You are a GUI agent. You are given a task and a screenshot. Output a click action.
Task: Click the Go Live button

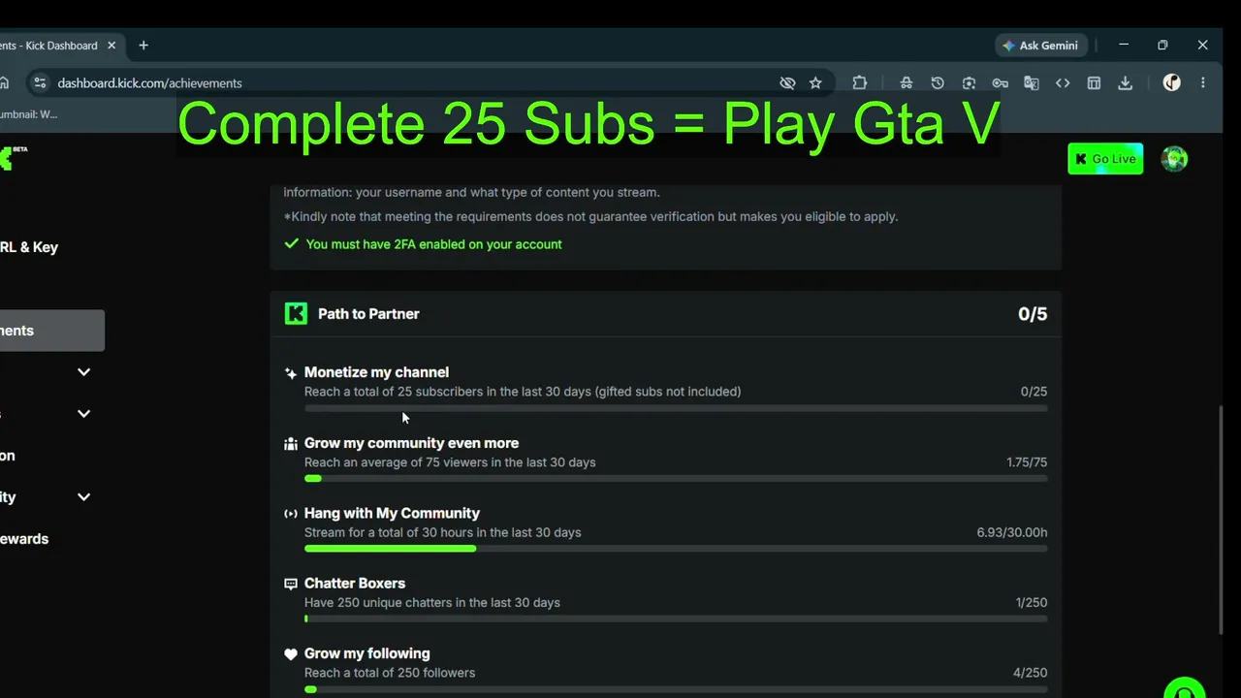(x=1105, y=159)
